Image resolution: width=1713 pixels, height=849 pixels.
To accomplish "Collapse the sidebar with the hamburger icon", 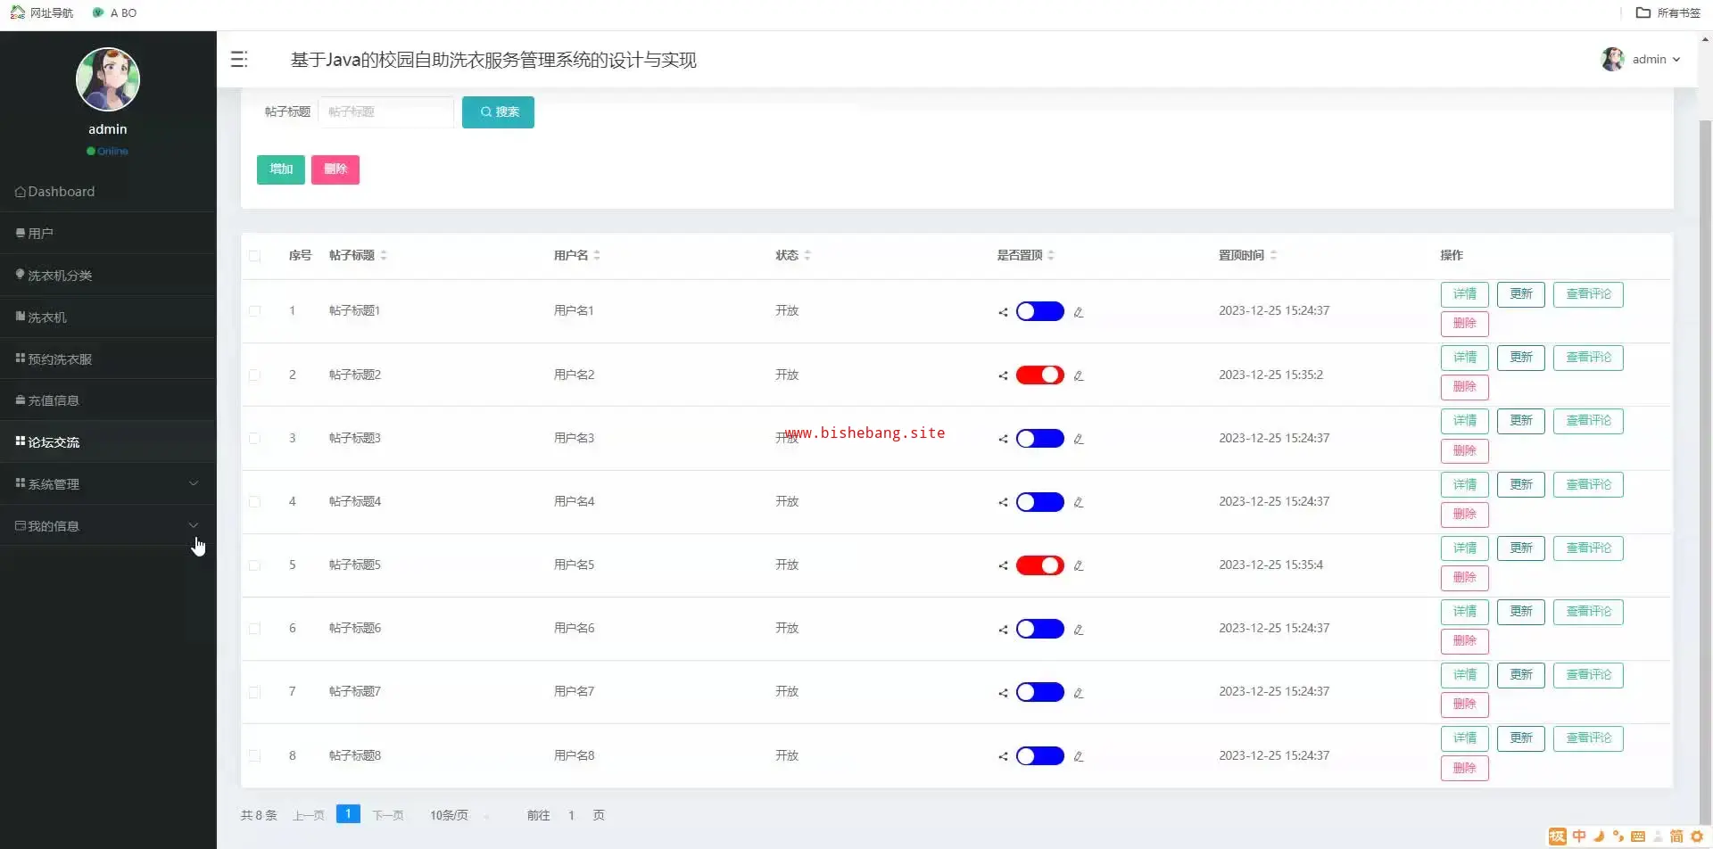I will 239,60.
